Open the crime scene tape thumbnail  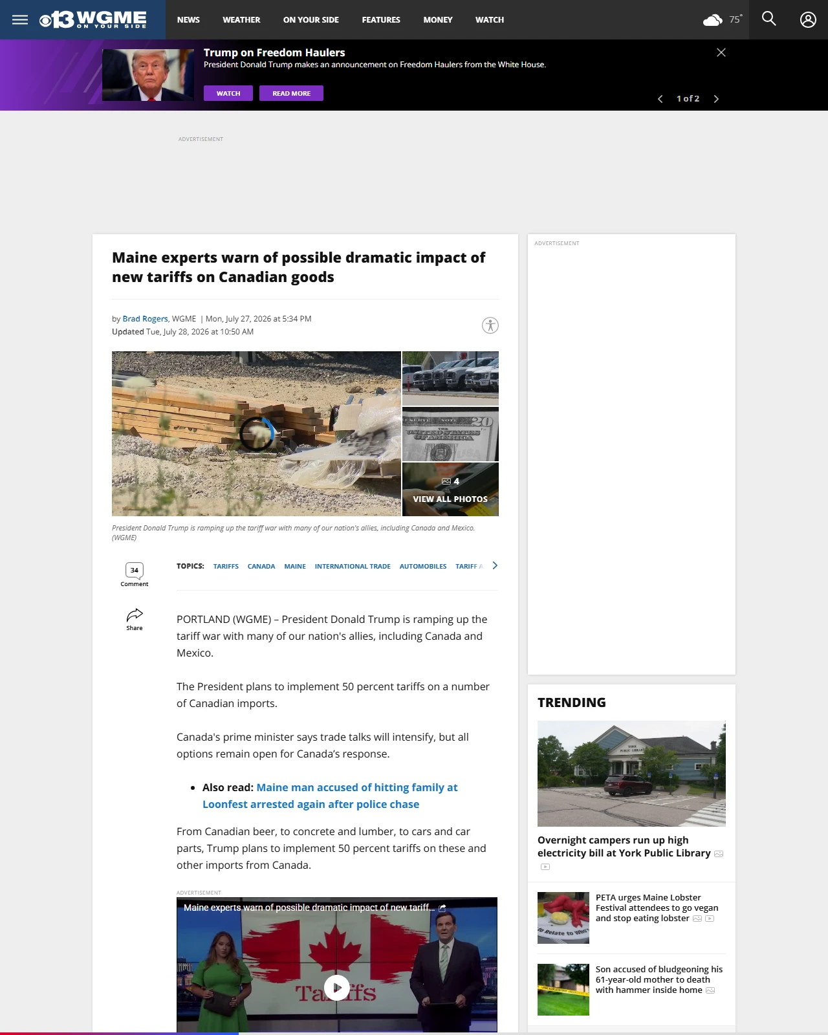[563, 990]
